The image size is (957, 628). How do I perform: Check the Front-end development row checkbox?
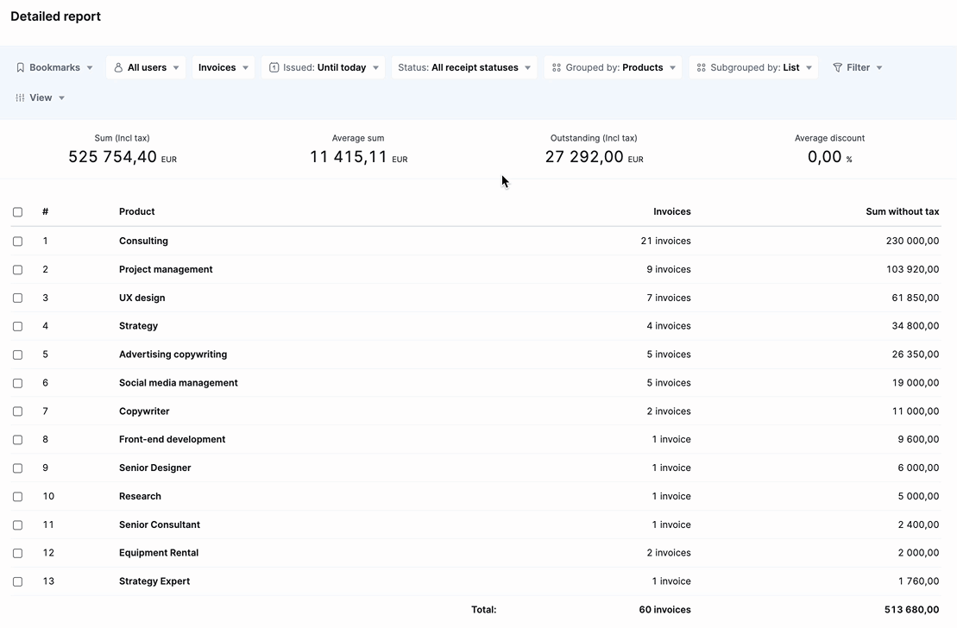pos(18,439)
